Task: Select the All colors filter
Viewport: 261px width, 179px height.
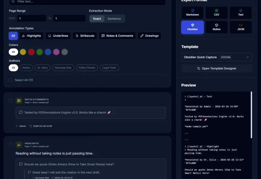Action: pyautogui.click(x=13, y=52)
